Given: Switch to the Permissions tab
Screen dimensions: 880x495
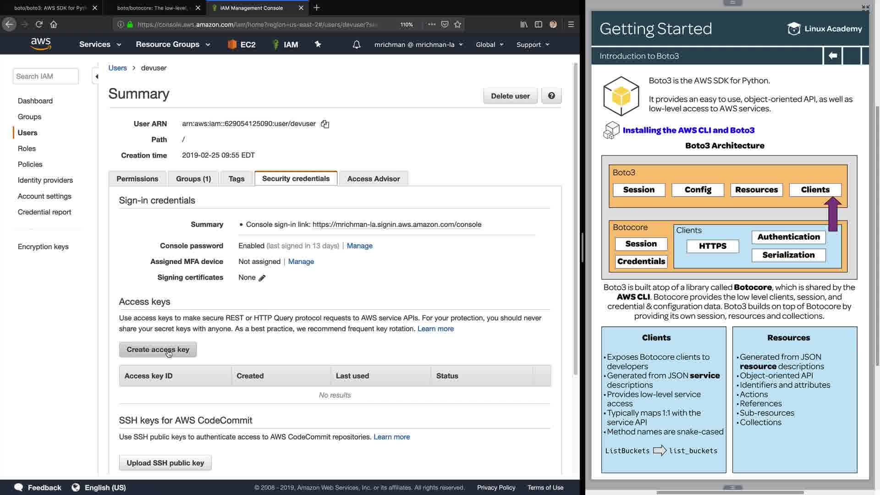Looking at the screenshot, I should pyautogui.click(x=137, y=179).
